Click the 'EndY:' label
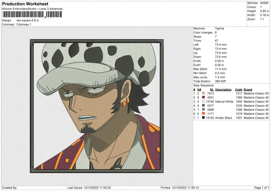The height and width of the screenshot is (191, 271). pyautogui.click(x=197, y=65)
